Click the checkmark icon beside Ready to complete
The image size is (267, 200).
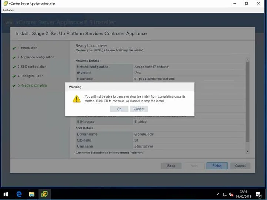point(14,86)
